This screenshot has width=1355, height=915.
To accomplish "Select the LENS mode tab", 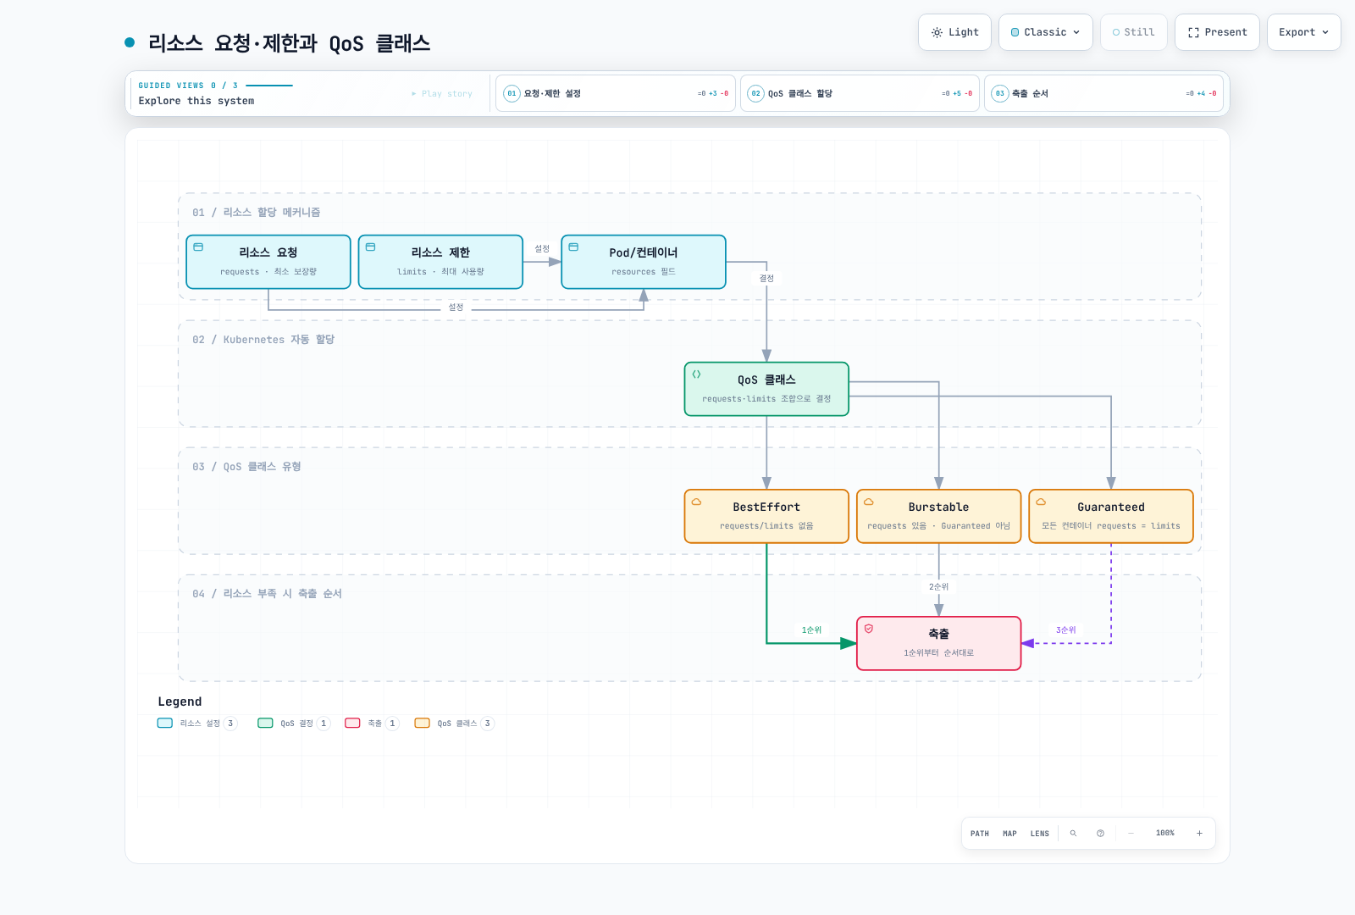I will click(x=1040, y=834).
